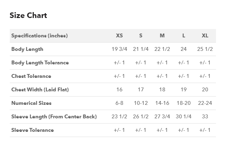This screenshot has height=146, width=225.
Task: Click the M size column header
Action: [x=162, y=36]
